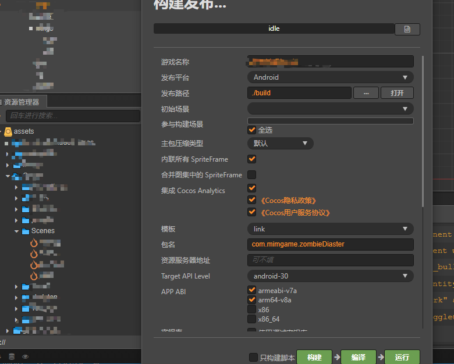Collapse the Scenes folder
The height and width of the screenshot is (364, 454).
pos(16,231)
